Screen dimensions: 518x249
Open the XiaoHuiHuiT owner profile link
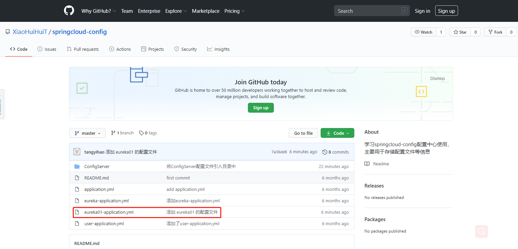pyautogui.click(x=30, y=32)
